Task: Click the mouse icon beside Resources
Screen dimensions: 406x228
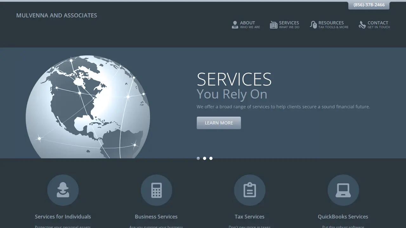Action: pos(313,25)
